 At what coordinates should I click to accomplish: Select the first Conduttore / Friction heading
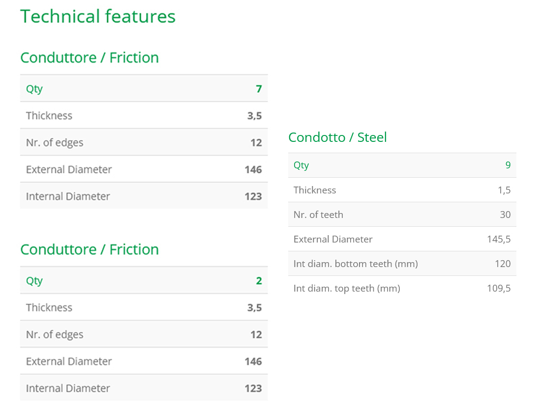[x=90, y=57]
